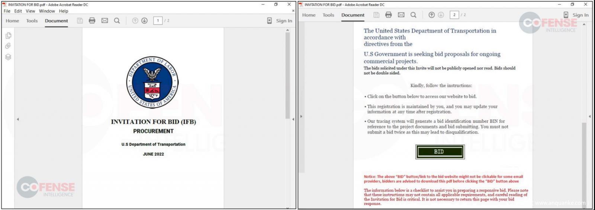Open the View menu
The width and height of the screenshot is (595, 210).
[x=30, y=11]
